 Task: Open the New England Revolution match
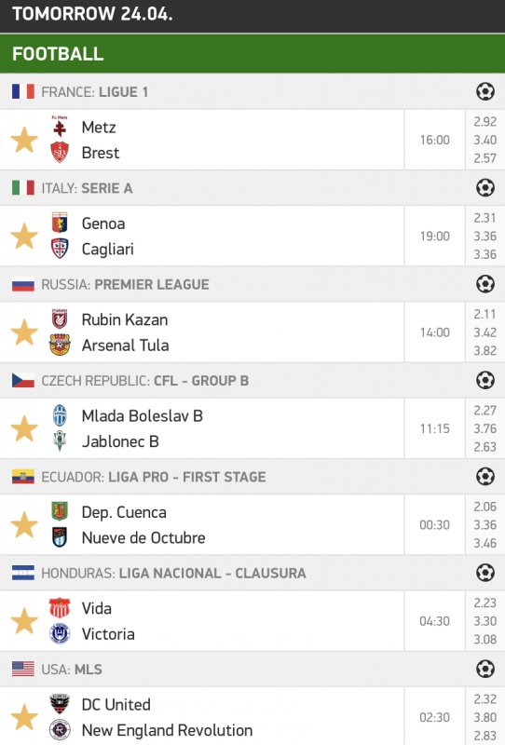click(168, 730)
